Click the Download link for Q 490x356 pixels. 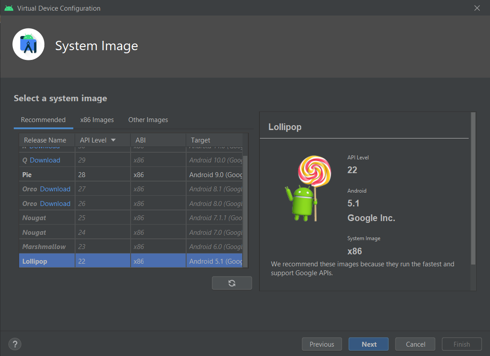tap(45, 160)
